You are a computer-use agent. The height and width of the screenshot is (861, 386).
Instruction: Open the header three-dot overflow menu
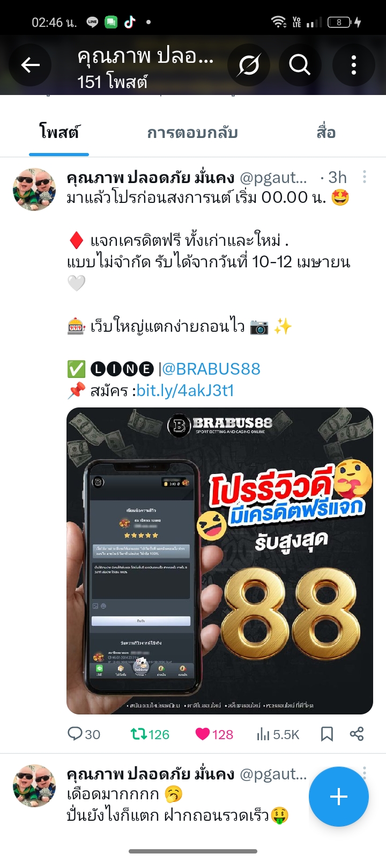[353, 65]
